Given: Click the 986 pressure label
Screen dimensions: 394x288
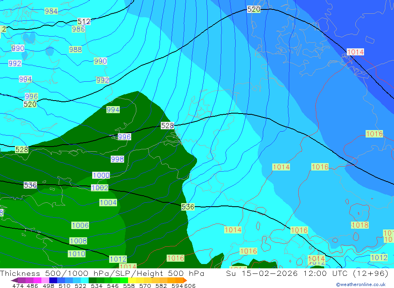Looking at the screenshot, I should 78,29.
